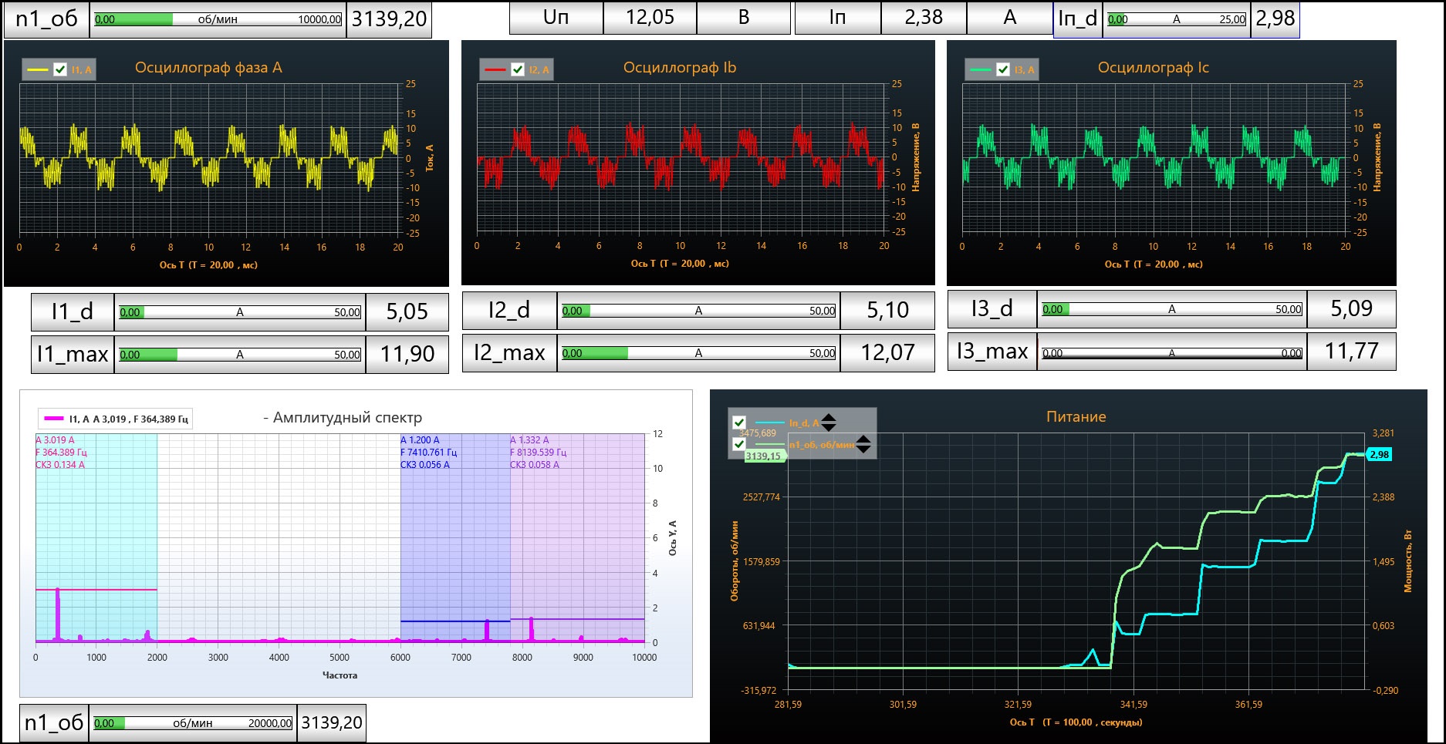Select the I1_max value 11,90
Screen dimensions: 1446x744
click(x=407, y=354)
